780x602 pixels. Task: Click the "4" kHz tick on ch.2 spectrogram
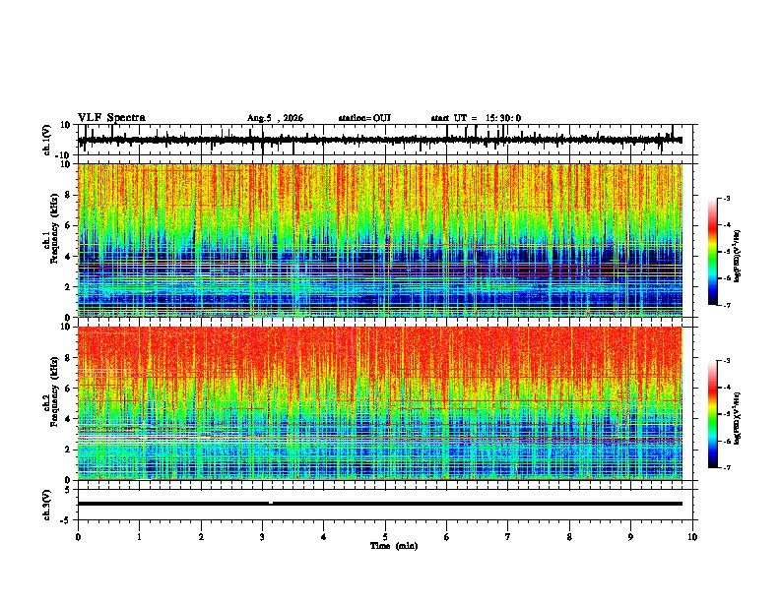tap(68, 419)
